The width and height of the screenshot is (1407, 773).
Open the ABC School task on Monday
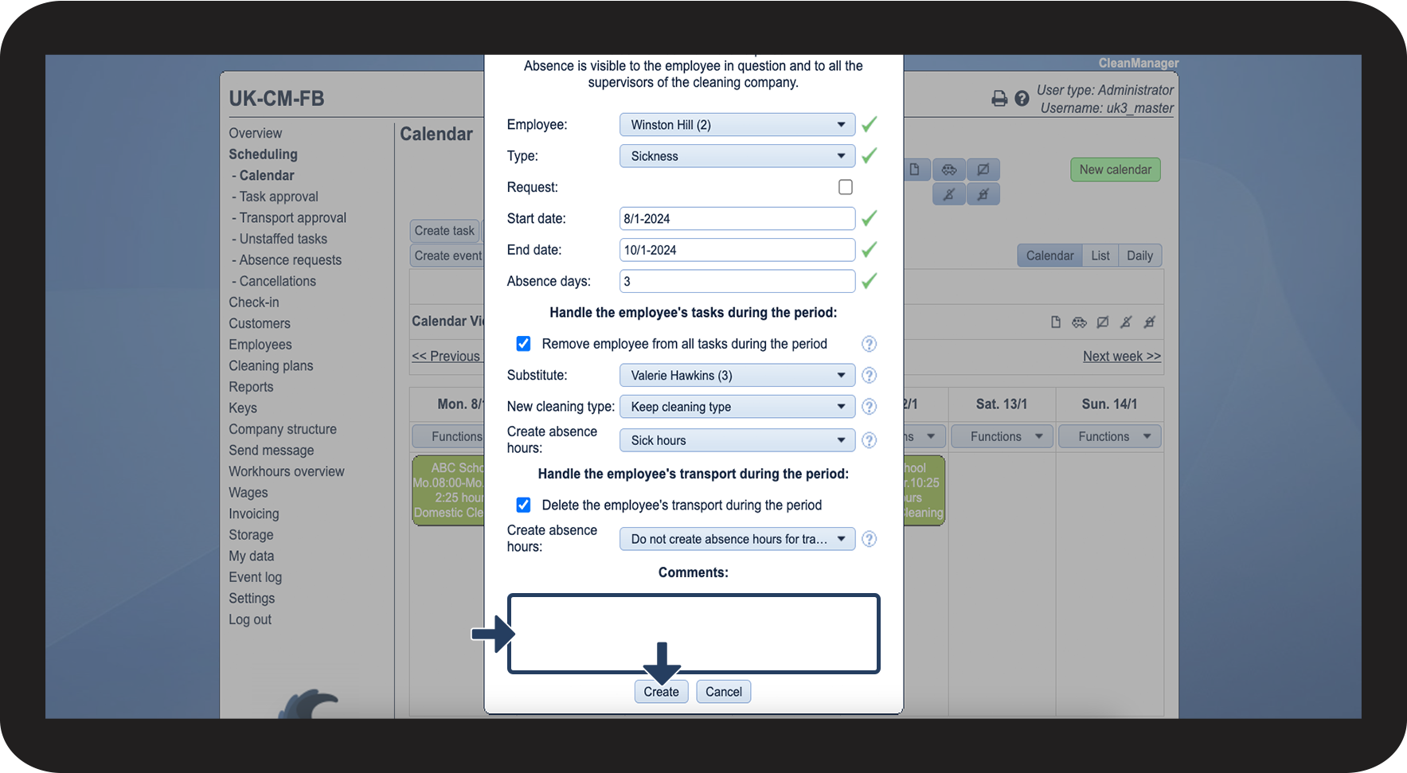448,490
